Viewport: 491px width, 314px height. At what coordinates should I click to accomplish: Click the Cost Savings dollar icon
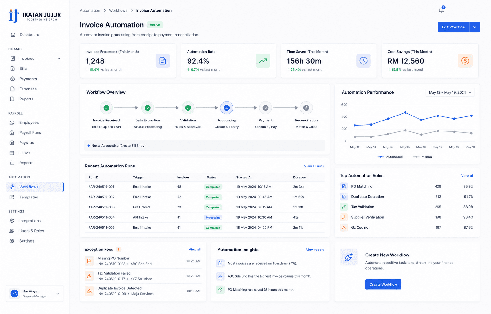click(x=465, y=61)
